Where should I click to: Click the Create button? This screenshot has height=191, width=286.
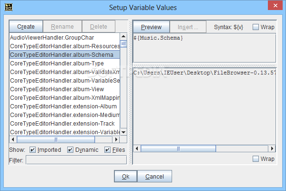coord(26,27)
